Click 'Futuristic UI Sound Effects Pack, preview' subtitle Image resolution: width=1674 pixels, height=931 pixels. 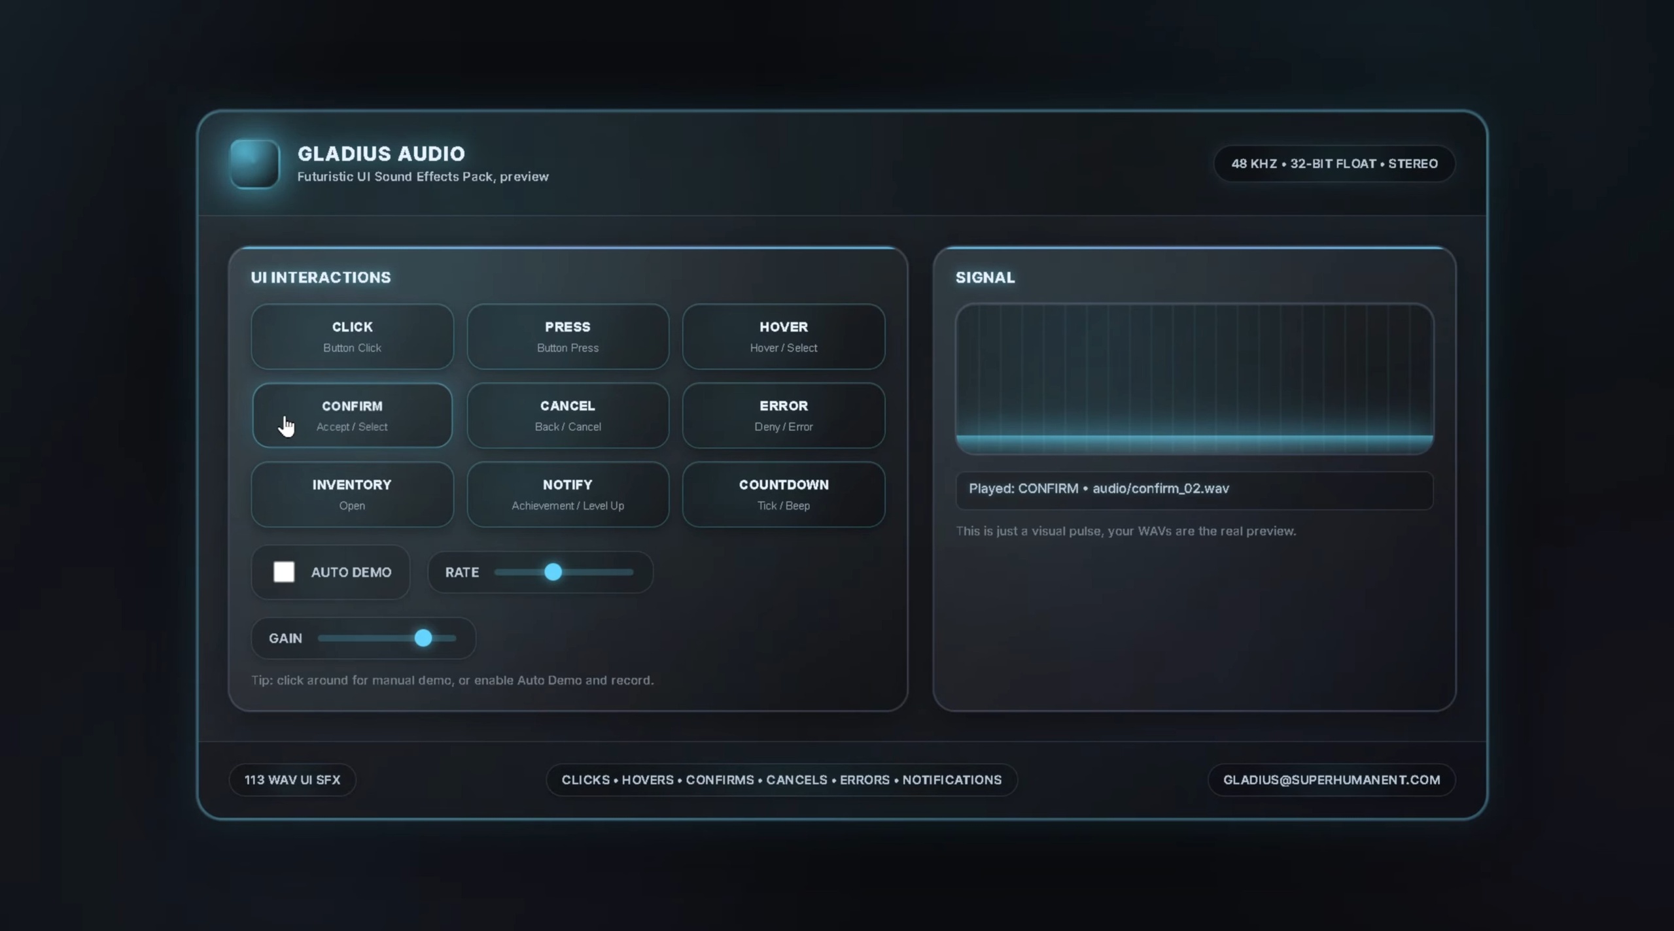423,177
